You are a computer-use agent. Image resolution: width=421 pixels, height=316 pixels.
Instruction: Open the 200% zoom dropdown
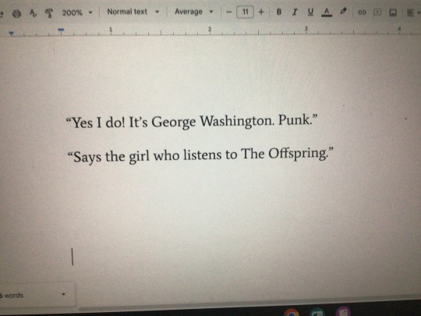(77, 12)
